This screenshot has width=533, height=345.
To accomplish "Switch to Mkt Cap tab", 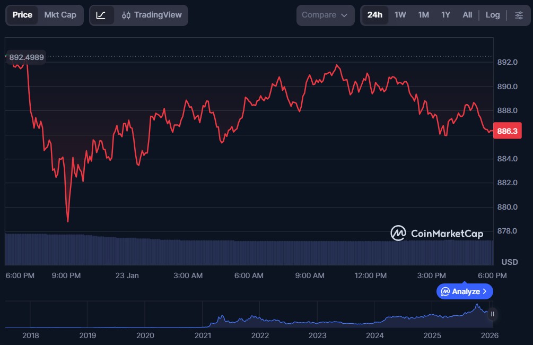I will click(60, 15).
